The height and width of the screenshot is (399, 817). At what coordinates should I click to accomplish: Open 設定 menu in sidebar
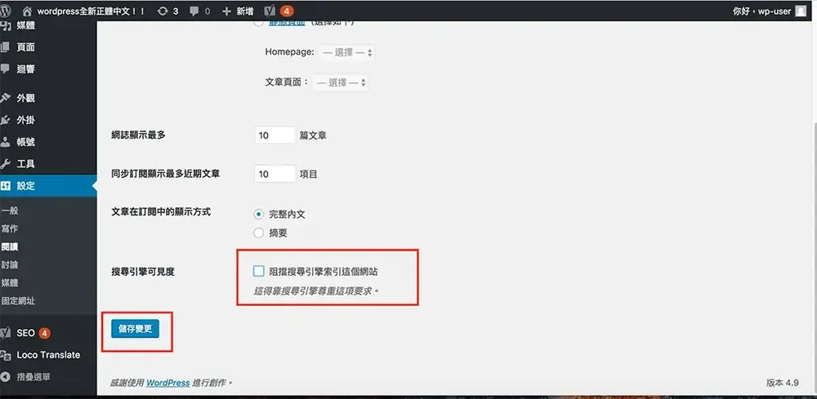pos(48,186)
